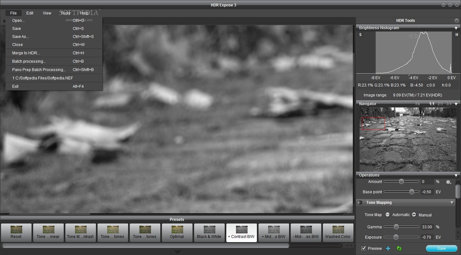The image size is (461, 255).
Task: Set navigator zoom to 3:1
Action: pos(449,104)
